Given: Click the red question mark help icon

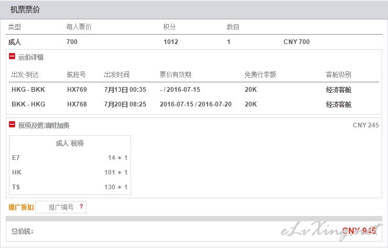Looking at the screenshot, I should click(81, 207).
